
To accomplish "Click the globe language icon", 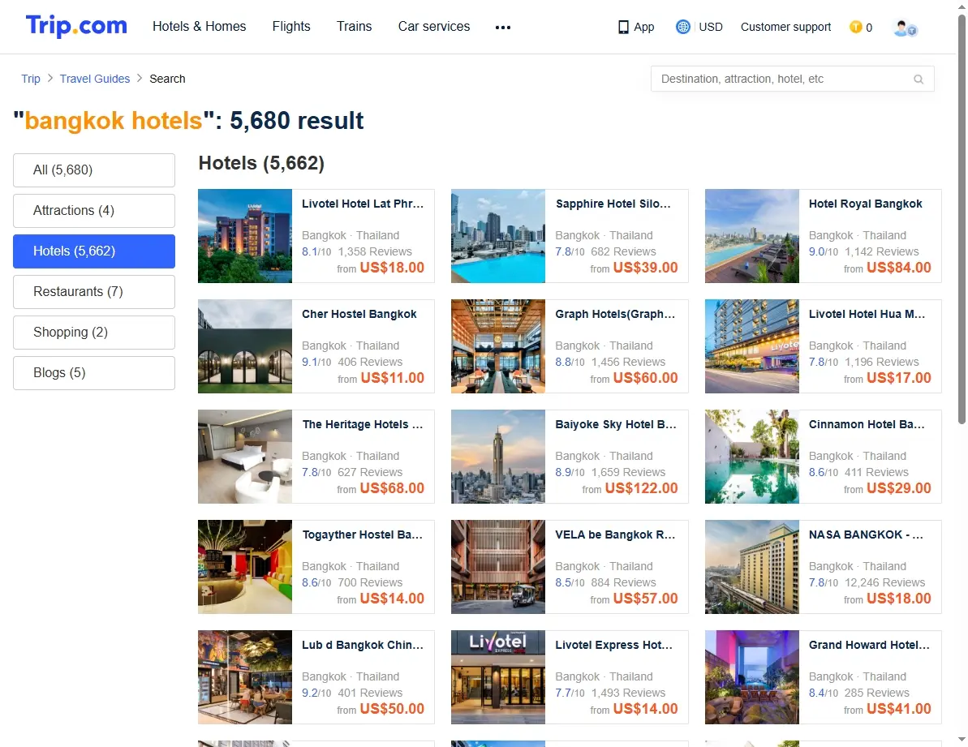I will (x=682, y=27).
